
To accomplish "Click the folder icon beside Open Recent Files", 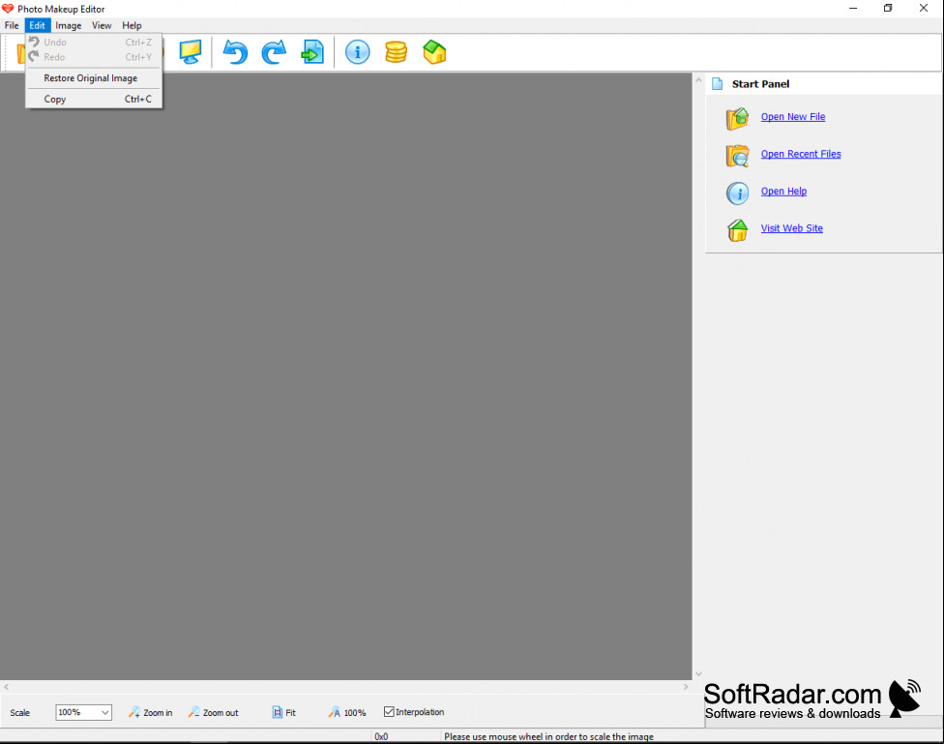I will point(737,156).
